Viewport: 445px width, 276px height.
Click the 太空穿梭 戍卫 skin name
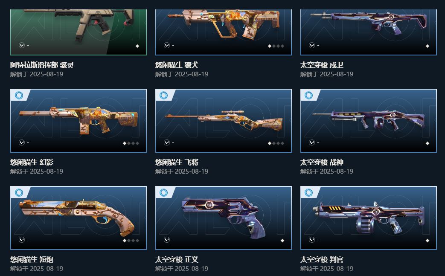point(322,65)
